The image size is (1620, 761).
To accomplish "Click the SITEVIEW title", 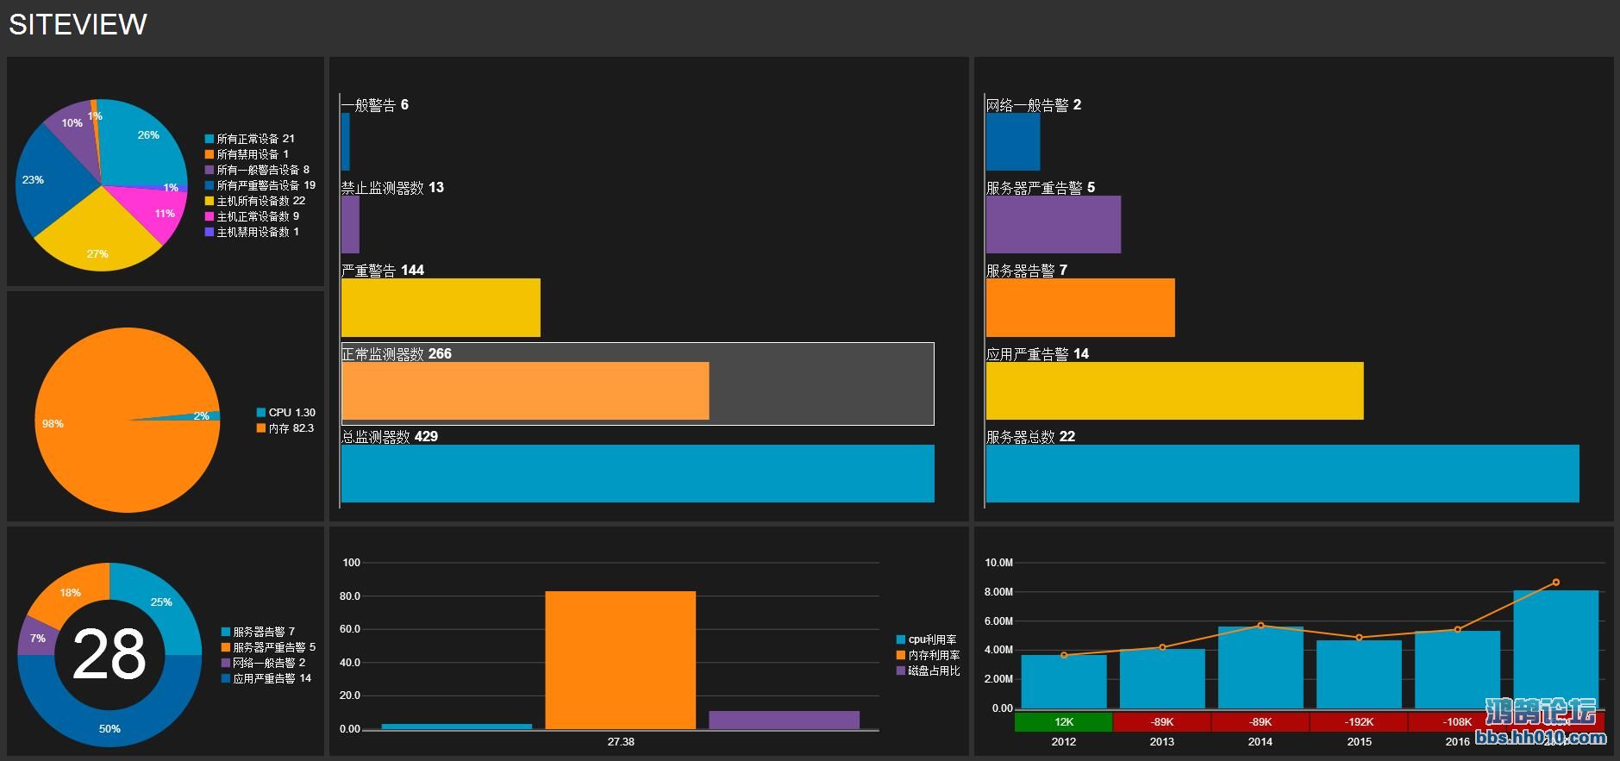I will pyautogui.click(x=78, y=24).
